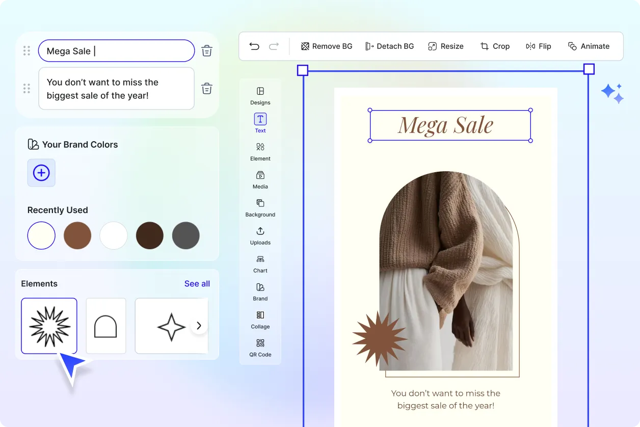Click the redo arrow icon
The height and width of the screenshot is (427, 640).
[x=274, y=46]
